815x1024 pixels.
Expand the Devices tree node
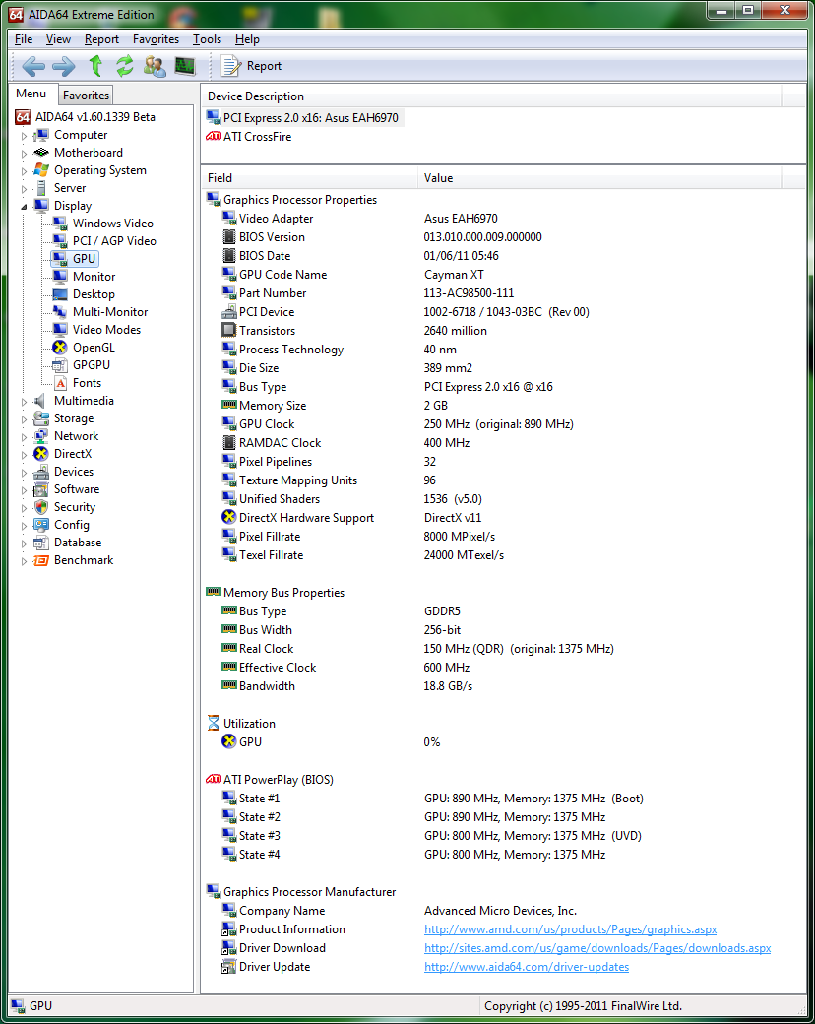25,473
